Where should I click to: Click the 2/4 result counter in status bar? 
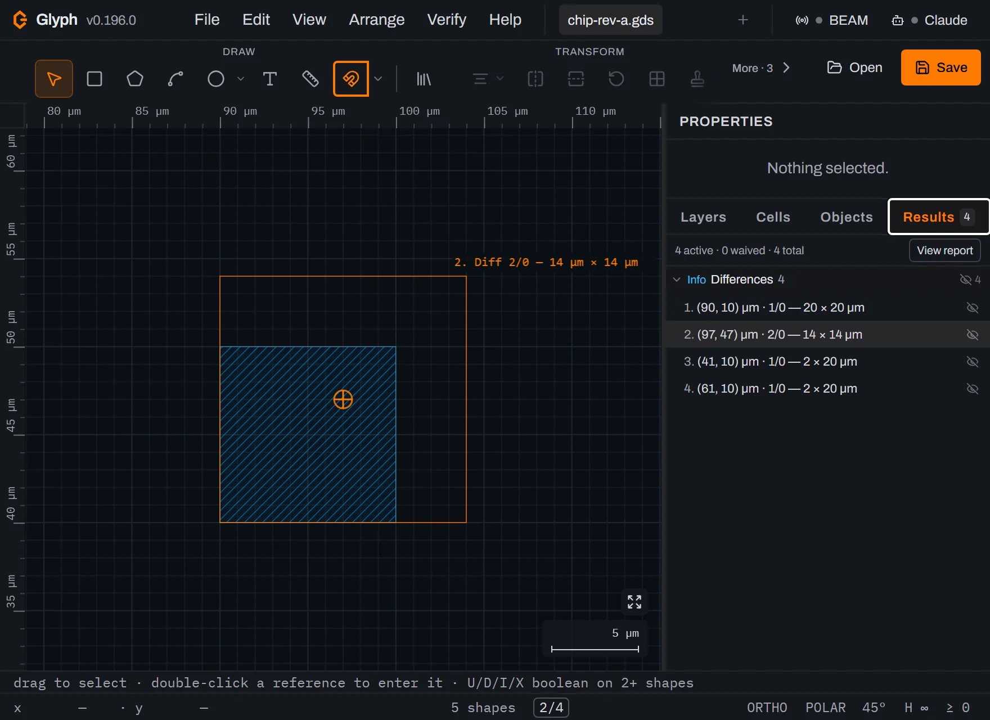551,708
